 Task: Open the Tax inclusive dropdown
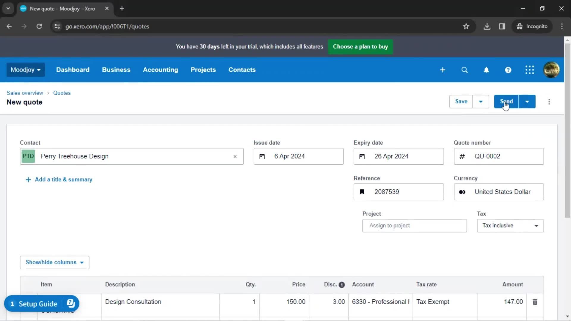click(x=510, y=226)
